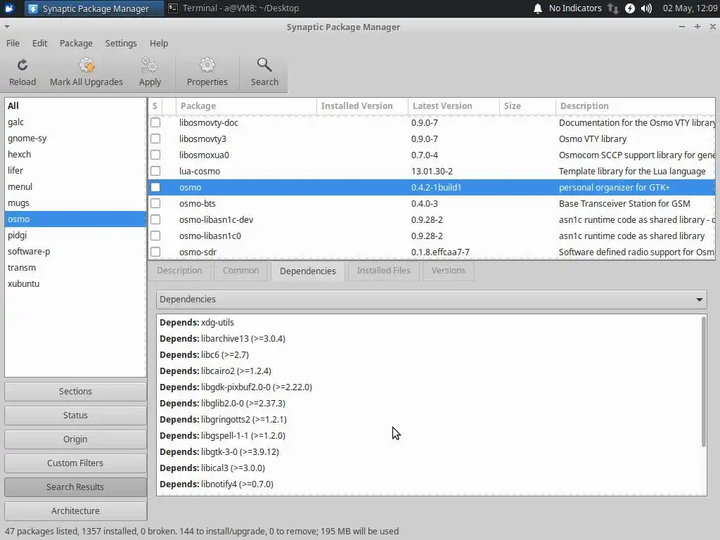The image size is (720, 540).
Task: Mark the osmo package checkbox
Action: click(x=155, y=187)
